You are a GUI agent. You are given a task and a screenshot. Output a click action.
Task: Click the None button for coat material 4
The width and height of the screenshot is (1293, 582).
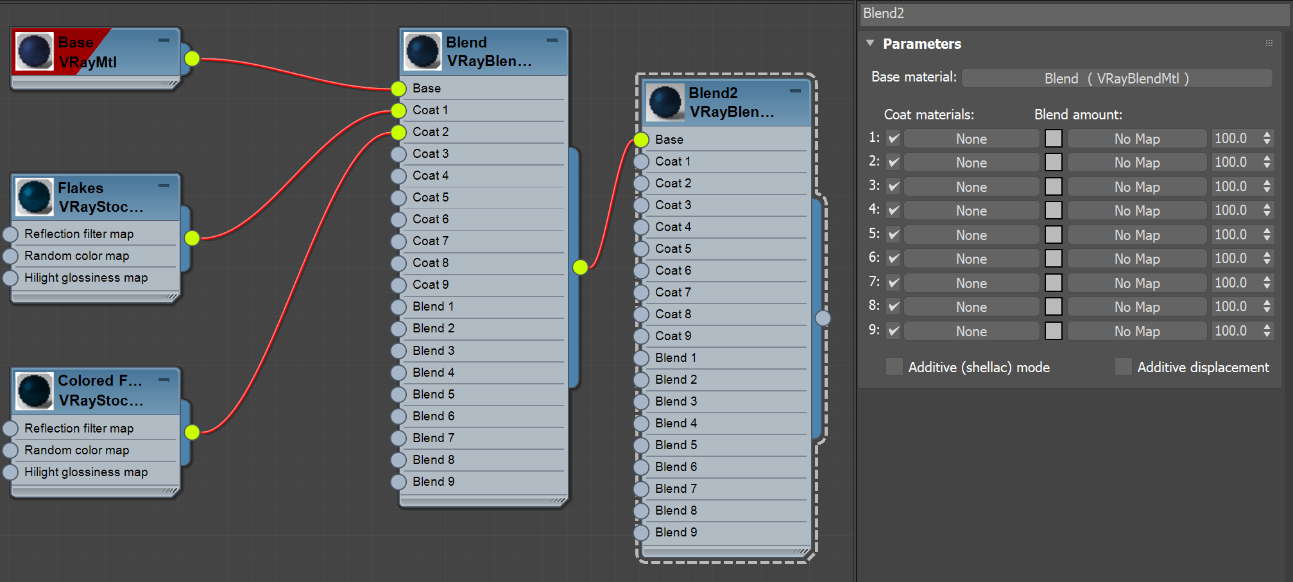[971, 210]
